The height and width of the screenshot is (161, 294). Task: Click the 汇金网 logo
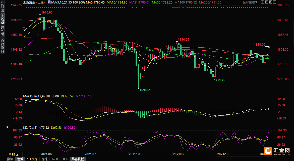coord(277,151)
